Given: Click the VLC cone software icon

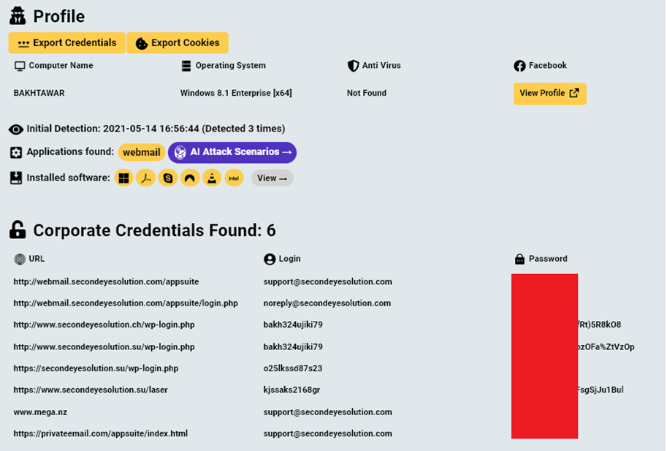Looking at the screenshot, I should [x=212, y=178].
